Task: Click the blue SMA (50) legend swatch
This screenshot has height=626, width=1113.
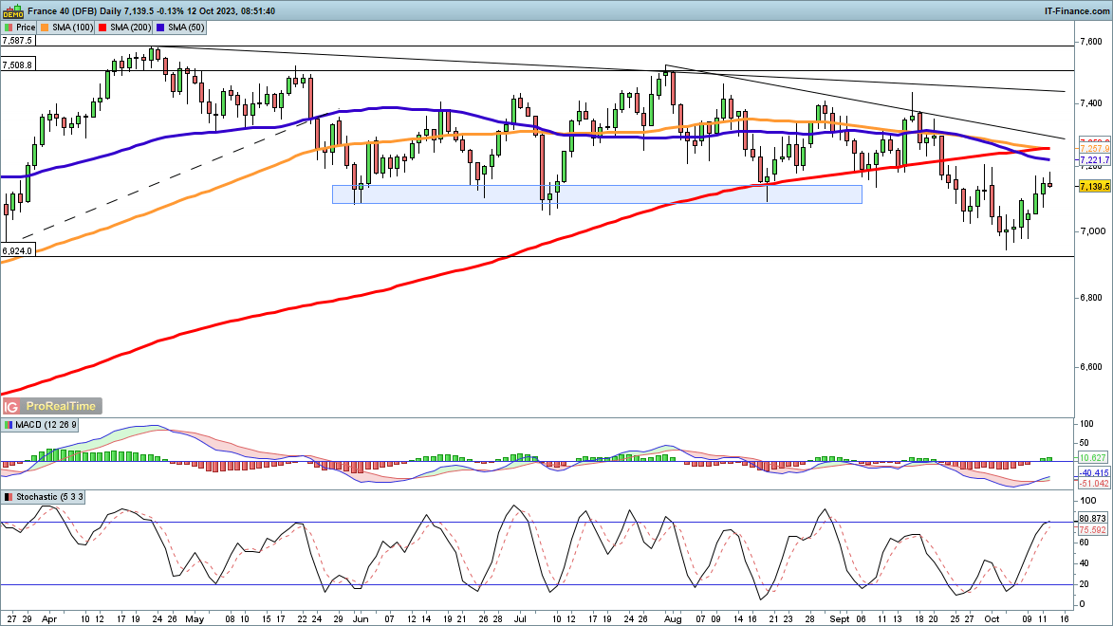Action: (x=161, y=28)
